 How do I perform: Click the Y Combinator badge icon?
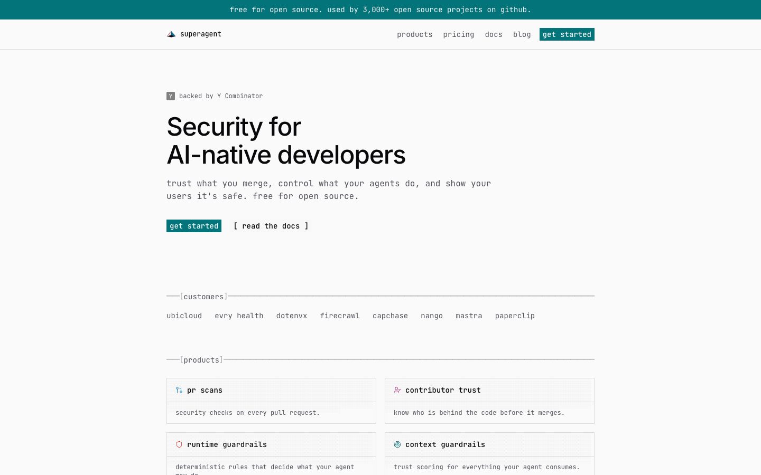coord(171,96)
